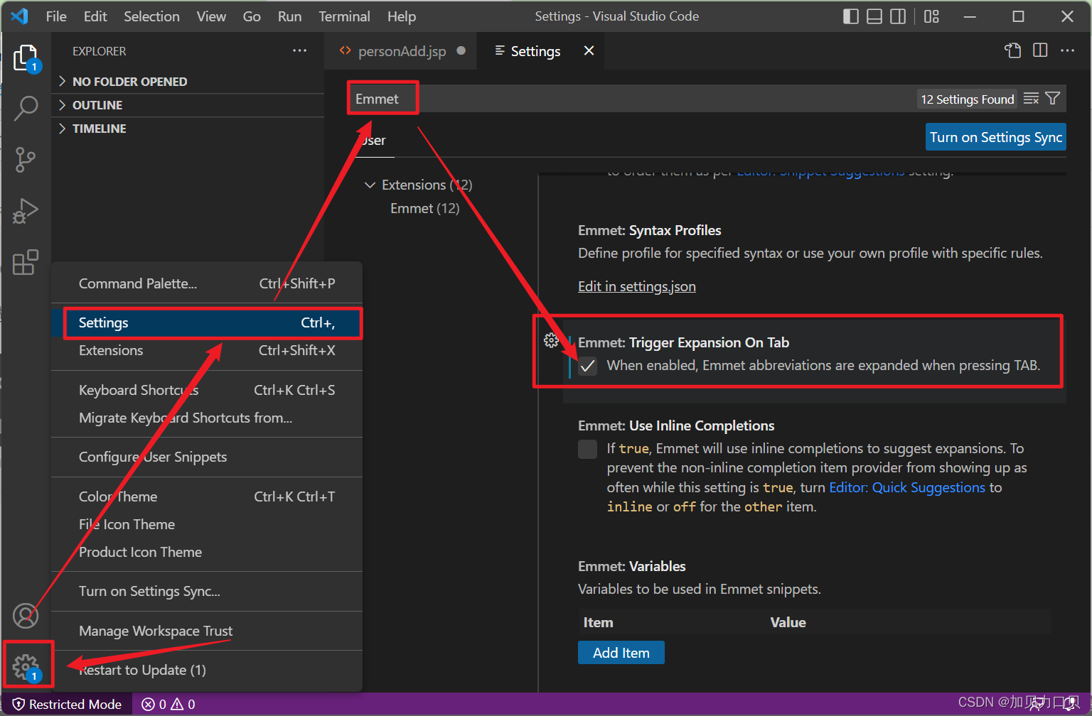Open Explorer Views and More Actions ellipsis
Screen dimensions: 1092x716
click(300, 50)
